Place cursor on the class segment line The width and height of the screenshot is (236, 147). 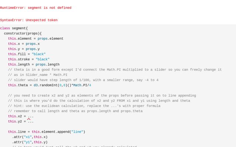[14, 28]
